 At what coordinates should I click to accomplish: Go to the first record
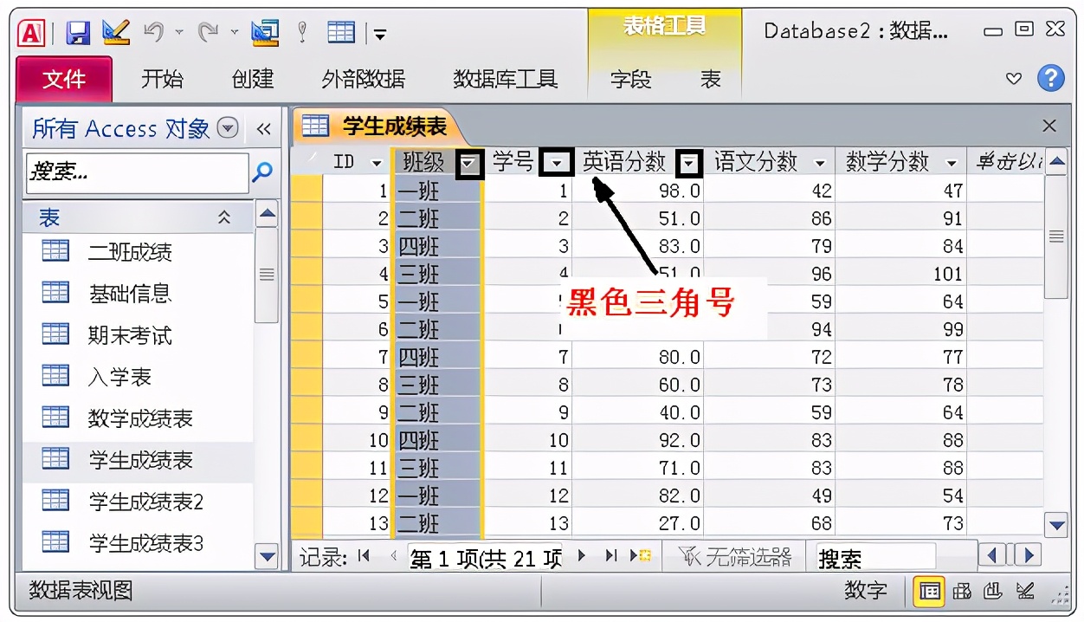(x=364, y=556)
